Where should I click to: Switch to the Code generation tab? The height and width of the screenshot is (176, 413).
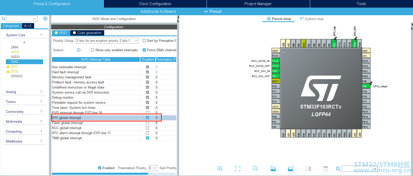87,33
